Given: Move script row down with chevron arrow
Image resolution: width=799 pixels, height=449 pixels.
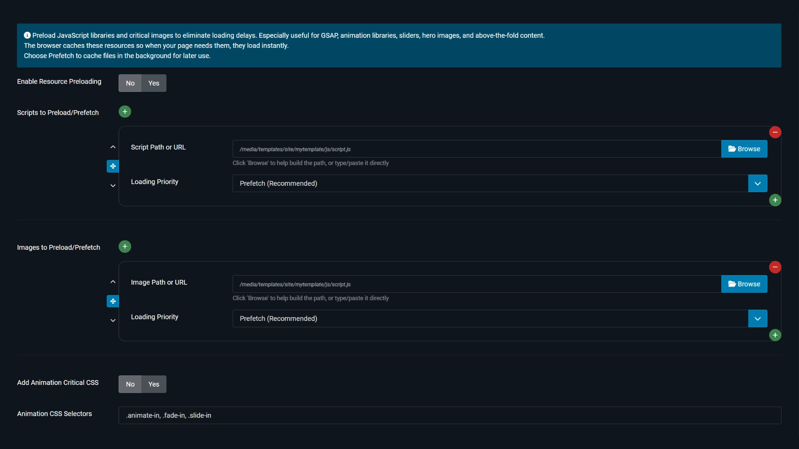Looking at the screenshot, I should tap(113, 185).
